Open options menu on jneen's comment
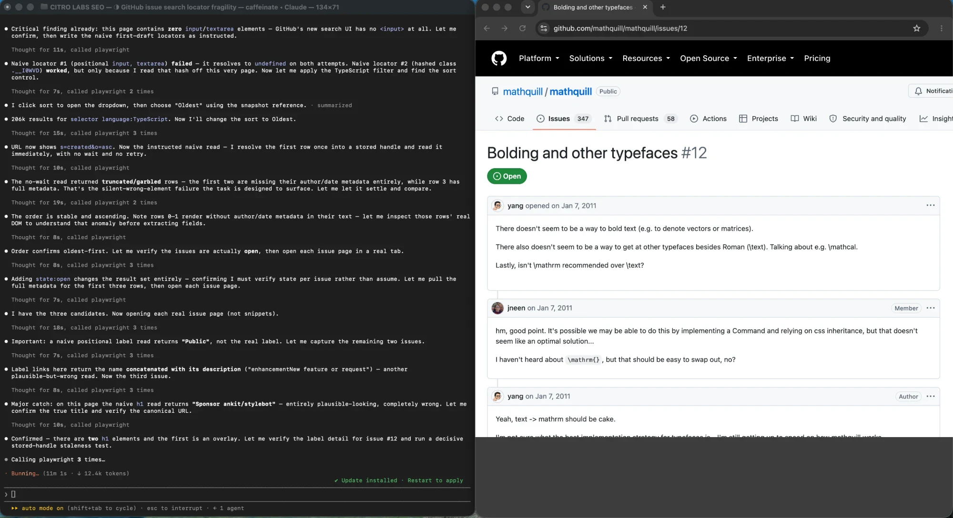This screenshot has width=953, height=518. click(930, 308)
